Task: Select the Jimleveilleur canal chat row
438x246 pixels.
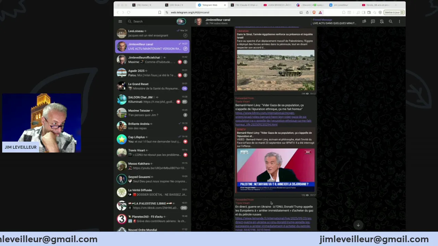Action: [152, 46]
